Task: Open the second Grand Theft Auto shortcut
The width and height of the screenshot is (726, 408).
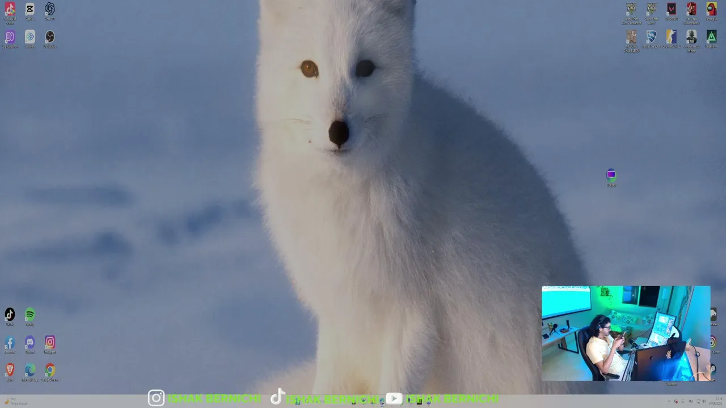Action: tap(652, 12)
